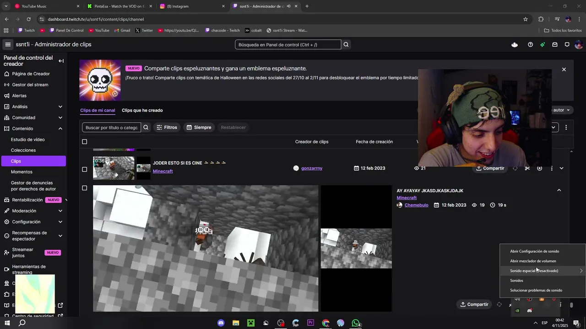
Task: Open the green sparkle new features icon
Action: tap(543, 44)
